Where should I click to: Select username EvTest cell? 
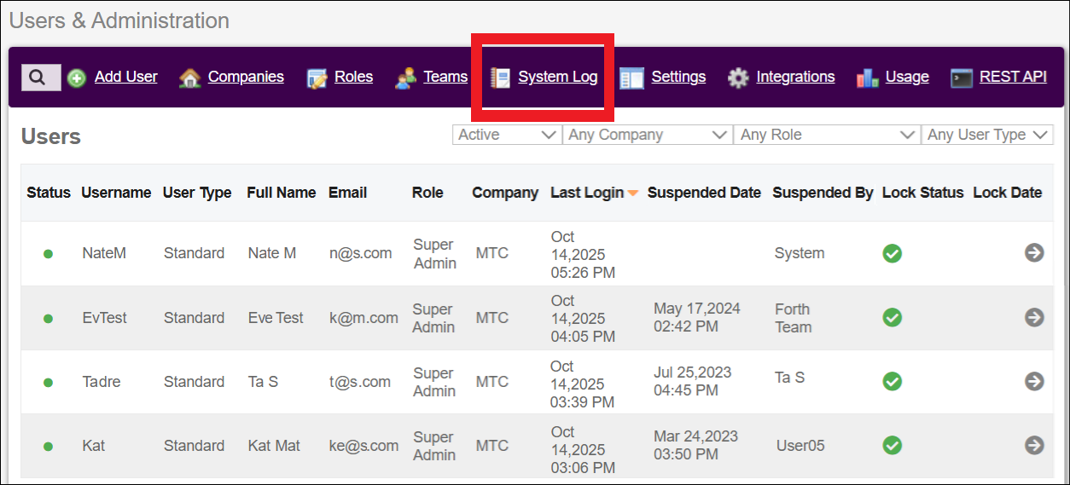pyautogui.click(x=105, y=318)
